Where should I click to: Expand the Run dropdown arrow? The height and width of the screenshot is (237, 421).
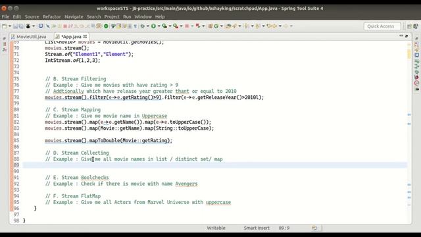(x=159, y=26)
